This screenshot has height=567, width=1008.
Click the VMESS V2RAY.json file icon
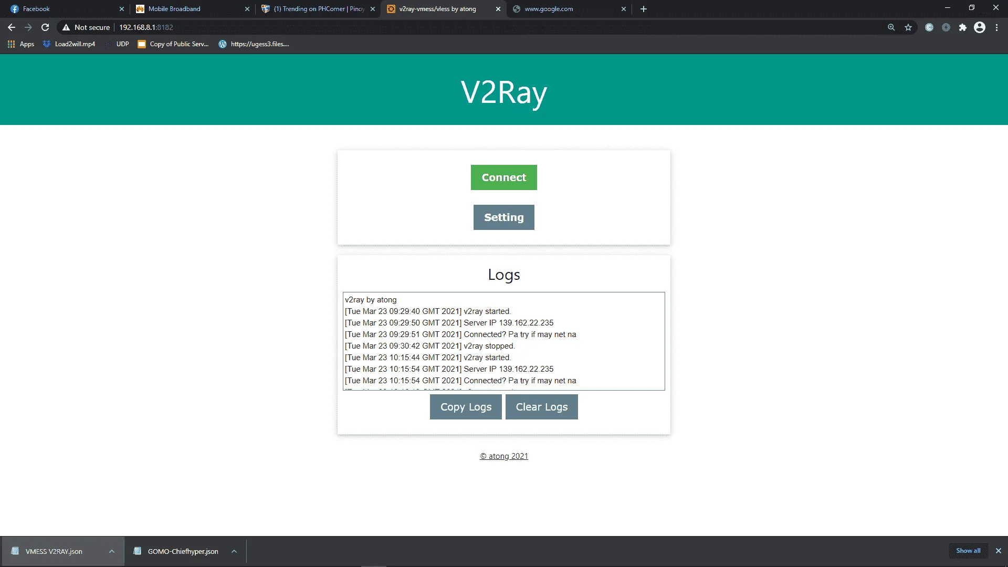tap(15, 551)
